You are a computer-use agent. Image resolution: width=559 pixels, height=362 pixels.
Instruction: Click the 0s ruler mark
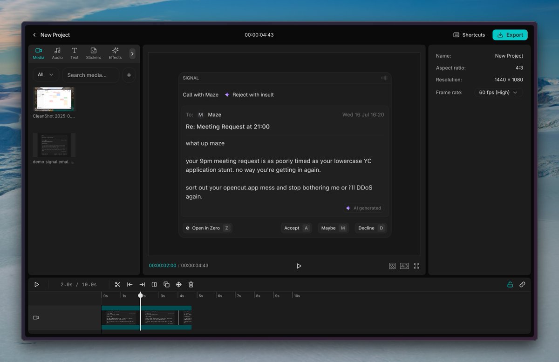105,296
